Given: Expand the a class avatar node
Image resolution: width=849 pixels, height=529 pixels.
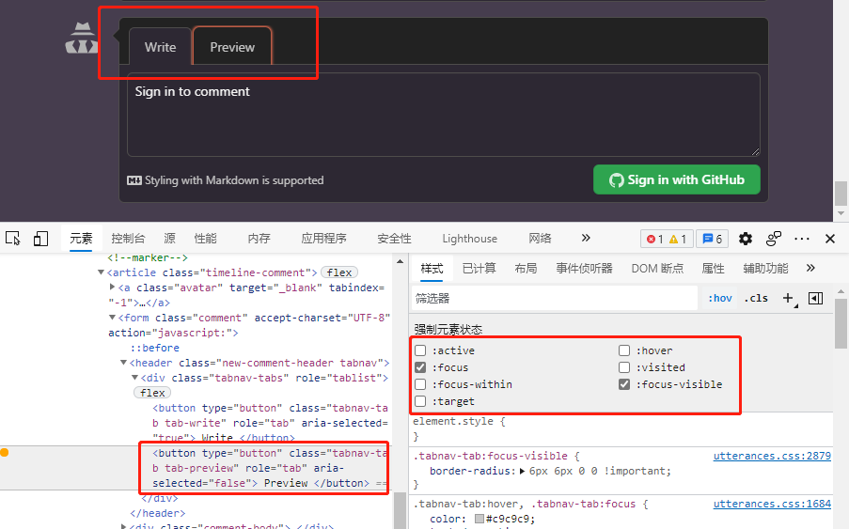Looking at the screenshot, I should (x=112, y=288).
